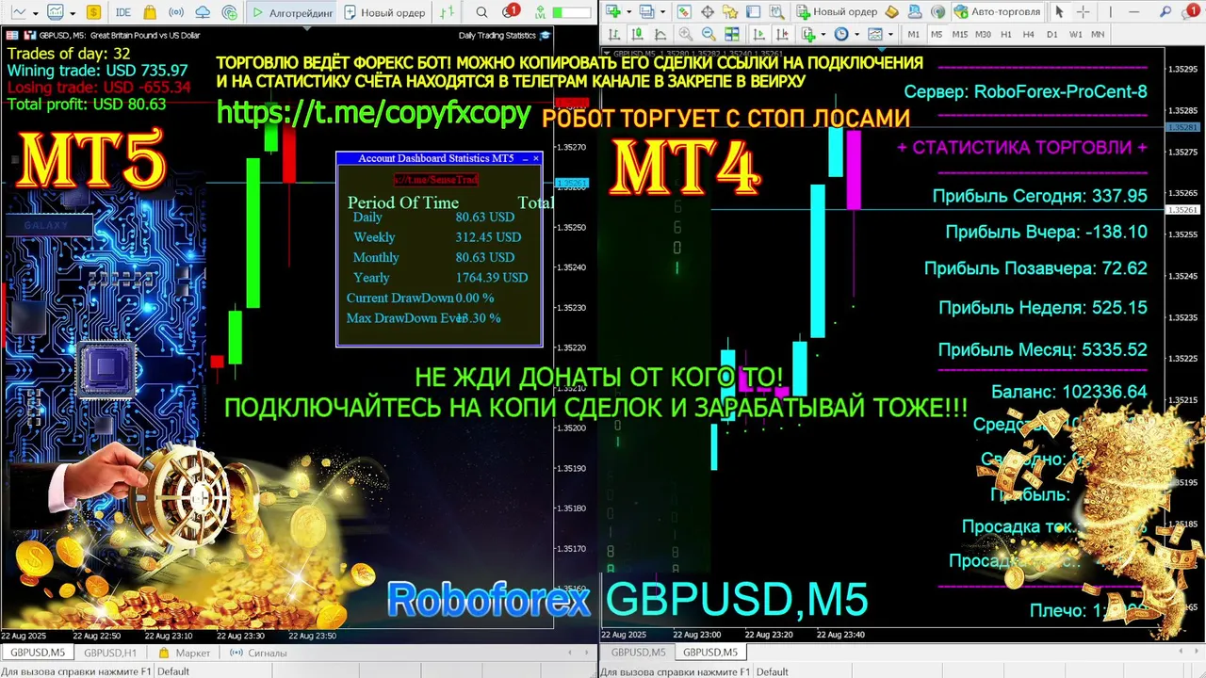Open the MT4 Terminal panel icon

click(x=754, y=12)
